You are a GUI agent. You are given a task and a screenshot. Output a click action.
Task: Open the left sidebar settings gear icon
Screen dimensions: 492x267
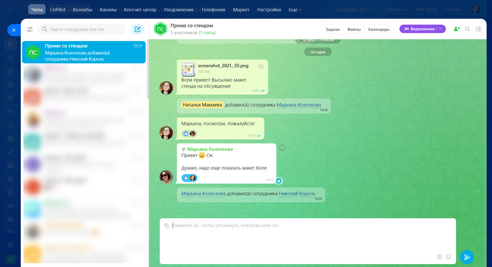pyautogui.click(x=11, y=245)
